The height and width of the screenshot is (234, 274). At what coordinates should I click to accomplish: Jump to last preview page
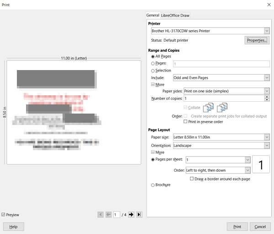coord(139,215)
